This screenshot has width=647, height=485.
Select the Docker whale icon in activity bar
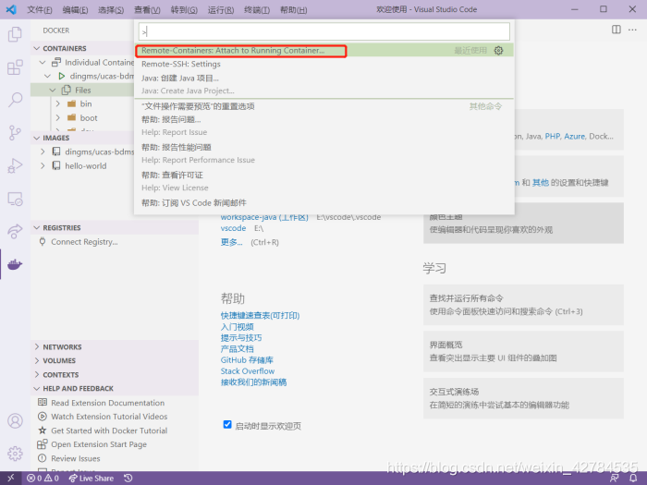[15, 264]
